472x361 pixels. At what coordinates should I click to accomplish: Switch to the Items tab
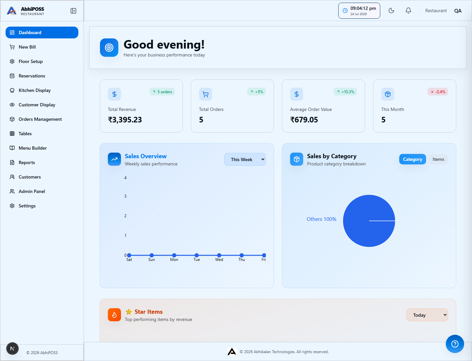(x=438, y=159)
